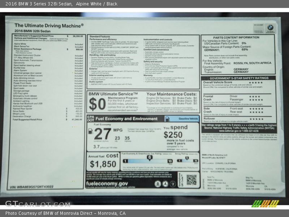Click the smartphone QR code
The height and width of the screenshot is (217, 289).
(191, 180)
